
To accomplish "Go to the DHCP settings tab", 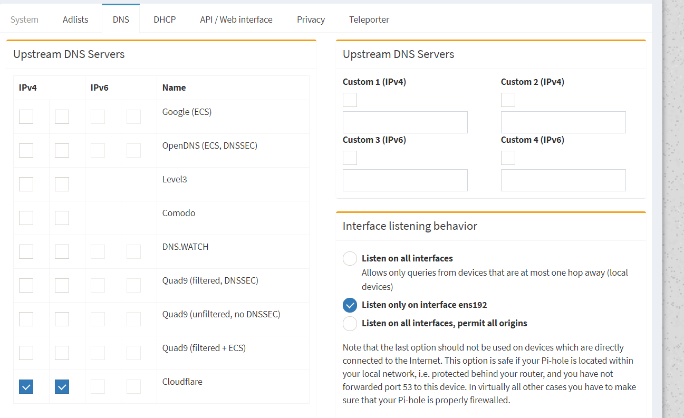I will (x=165, y=20).
